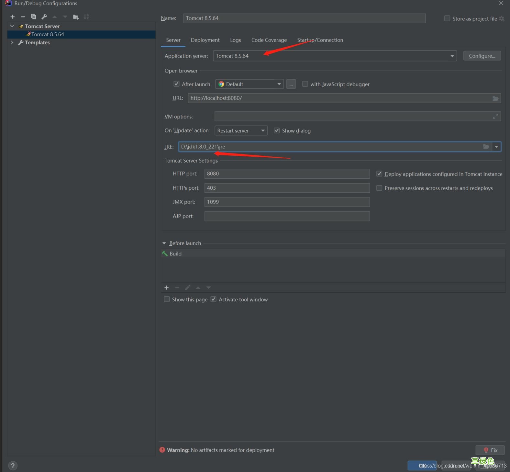Enable Preserve sessions across restarts and redeploys
This screenshot has width=510, height=472.
pos(379,188)
